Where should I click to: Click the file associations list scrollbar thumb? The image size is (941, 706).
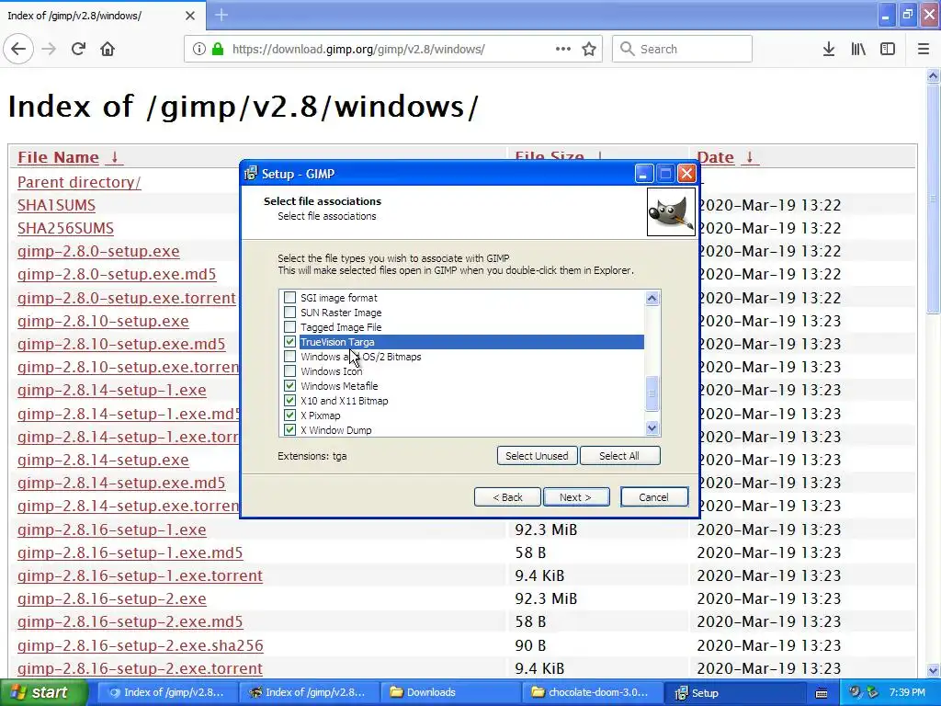(x=652, y=393)
